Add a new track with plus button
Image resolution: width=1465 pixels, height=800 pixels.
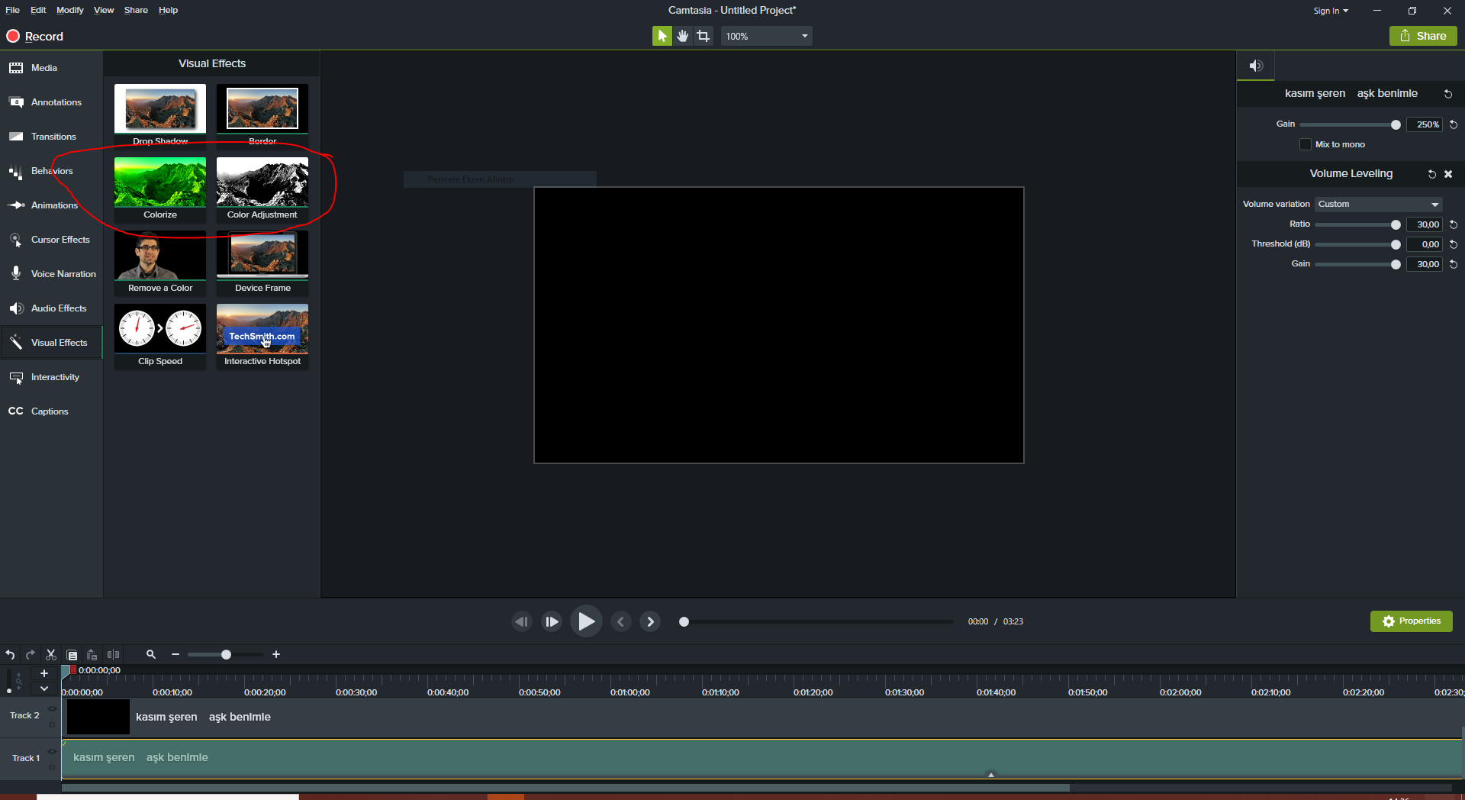point(44,673)
